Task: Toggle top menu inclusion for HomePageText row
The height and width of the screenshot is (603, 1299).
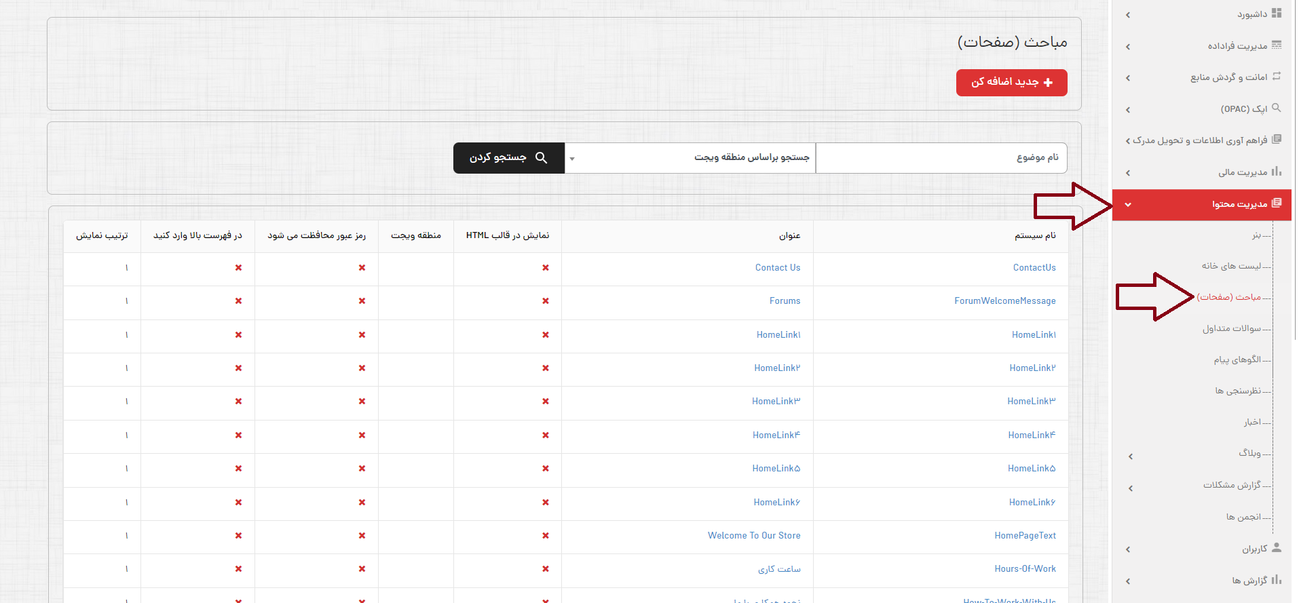Action: click(238, 536)
